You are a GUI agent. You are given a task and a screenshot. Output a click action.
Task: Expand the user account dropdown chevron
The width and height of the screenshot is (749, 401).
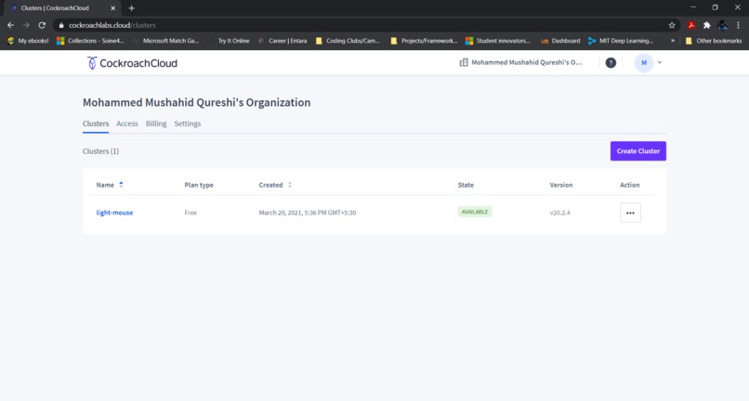click(660, 62)
